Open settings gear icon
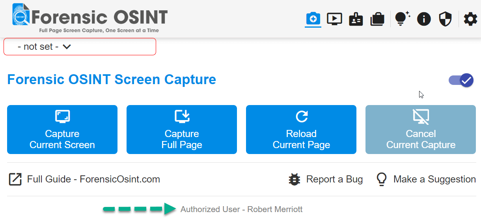 [470, 19]
